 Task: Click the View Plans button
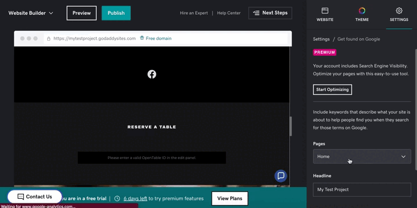[x=230, y=198]
